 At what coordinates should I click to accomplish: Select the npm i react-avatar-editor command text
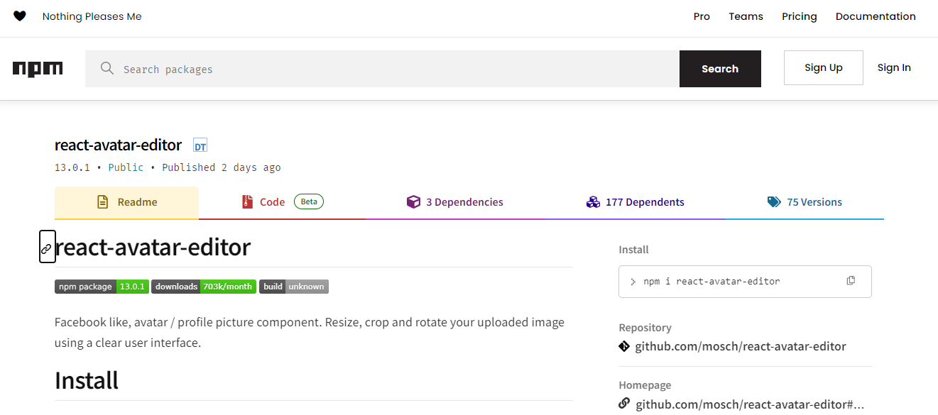(x=711, y=282)
